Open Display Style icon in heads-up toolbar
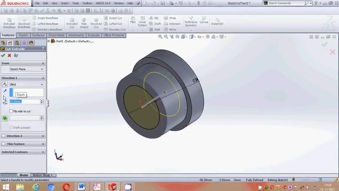 pyautogui.click(x=191, y=37)
